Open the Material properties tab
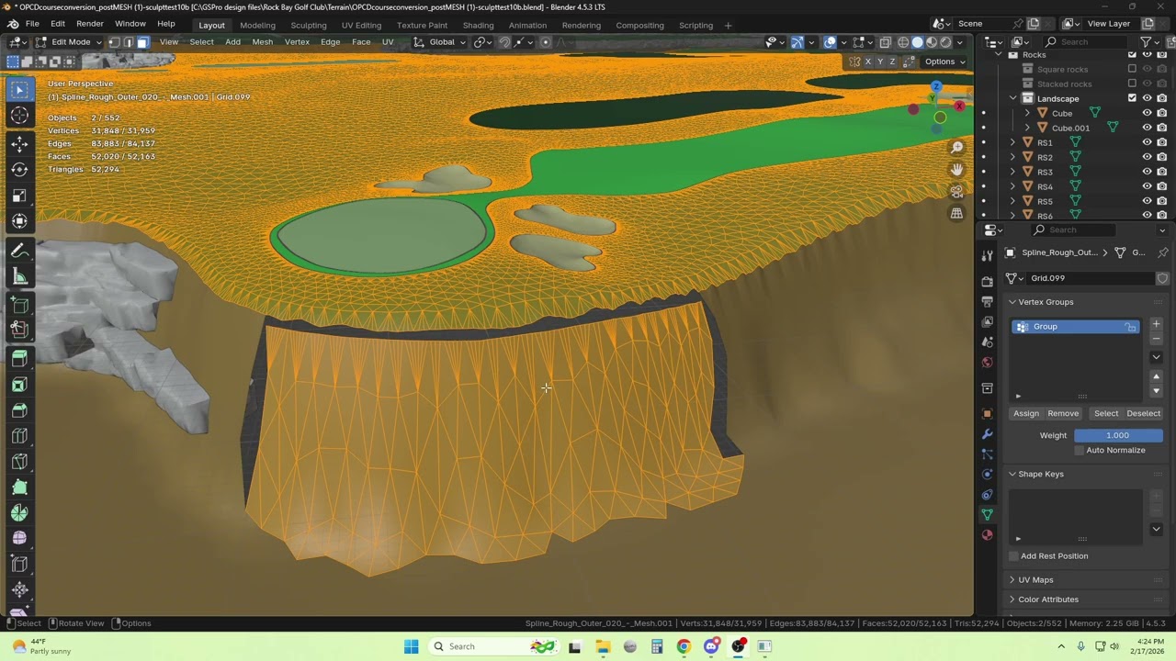This screenshot has height=661, width=1176. (x=988, y=534)
